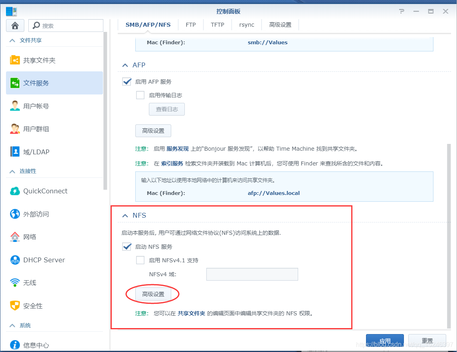
Task: Open the 无线 wireless wifi icon
Action: tap(15, 282)
